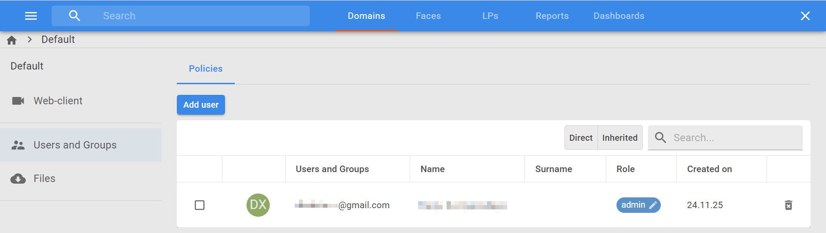This screenshot has width=826, height=233.
Task: Select the Policies tab
Action: coord(206,69)
